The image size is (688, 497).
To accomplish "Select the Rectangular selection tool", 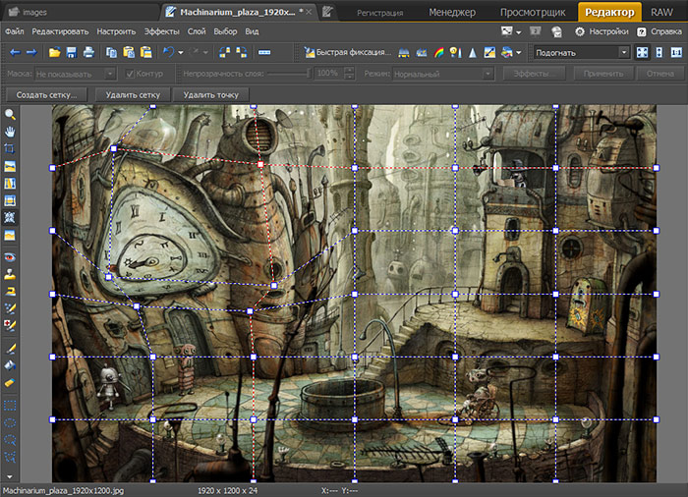I will point(10,406).
